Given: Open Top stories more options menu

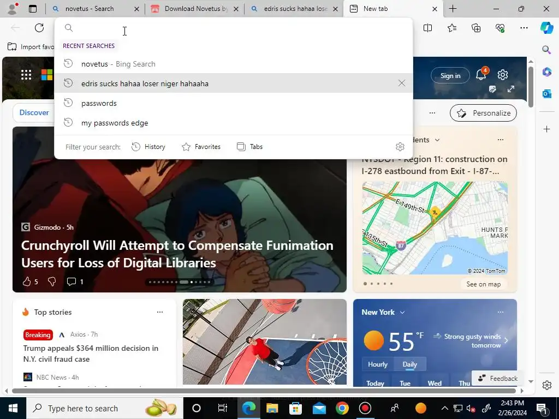Looking at the screenshot, I should coord(160,312).
